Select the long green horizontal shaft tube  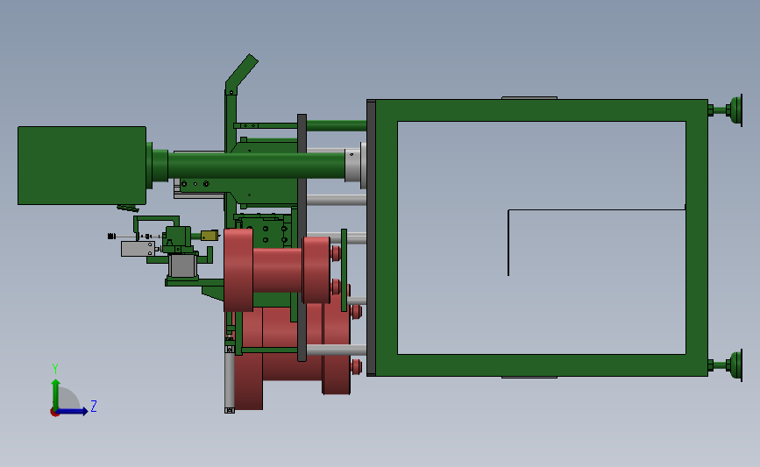[x=256, y=166]
